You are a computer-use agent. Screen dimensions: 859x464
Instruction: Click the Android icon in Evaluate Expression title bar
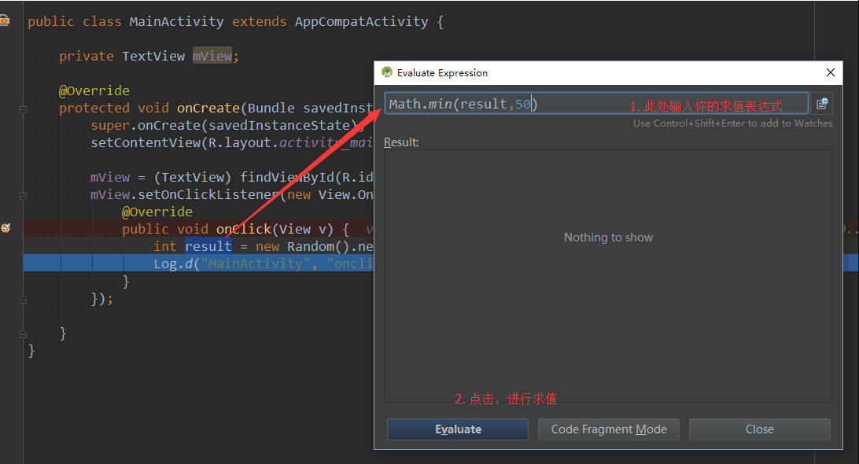coord(387,72)
